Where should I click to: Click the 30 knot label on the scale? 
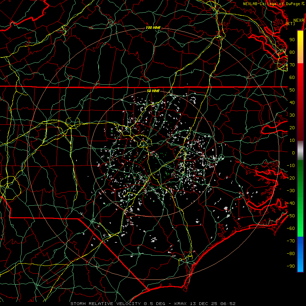(x=292, y=115)
